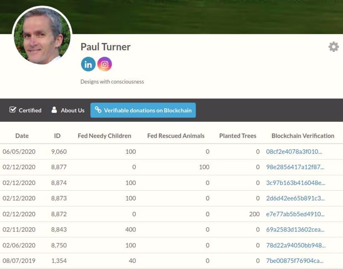
Task: Open the LinkedIn profile icon
Action: 88,64
